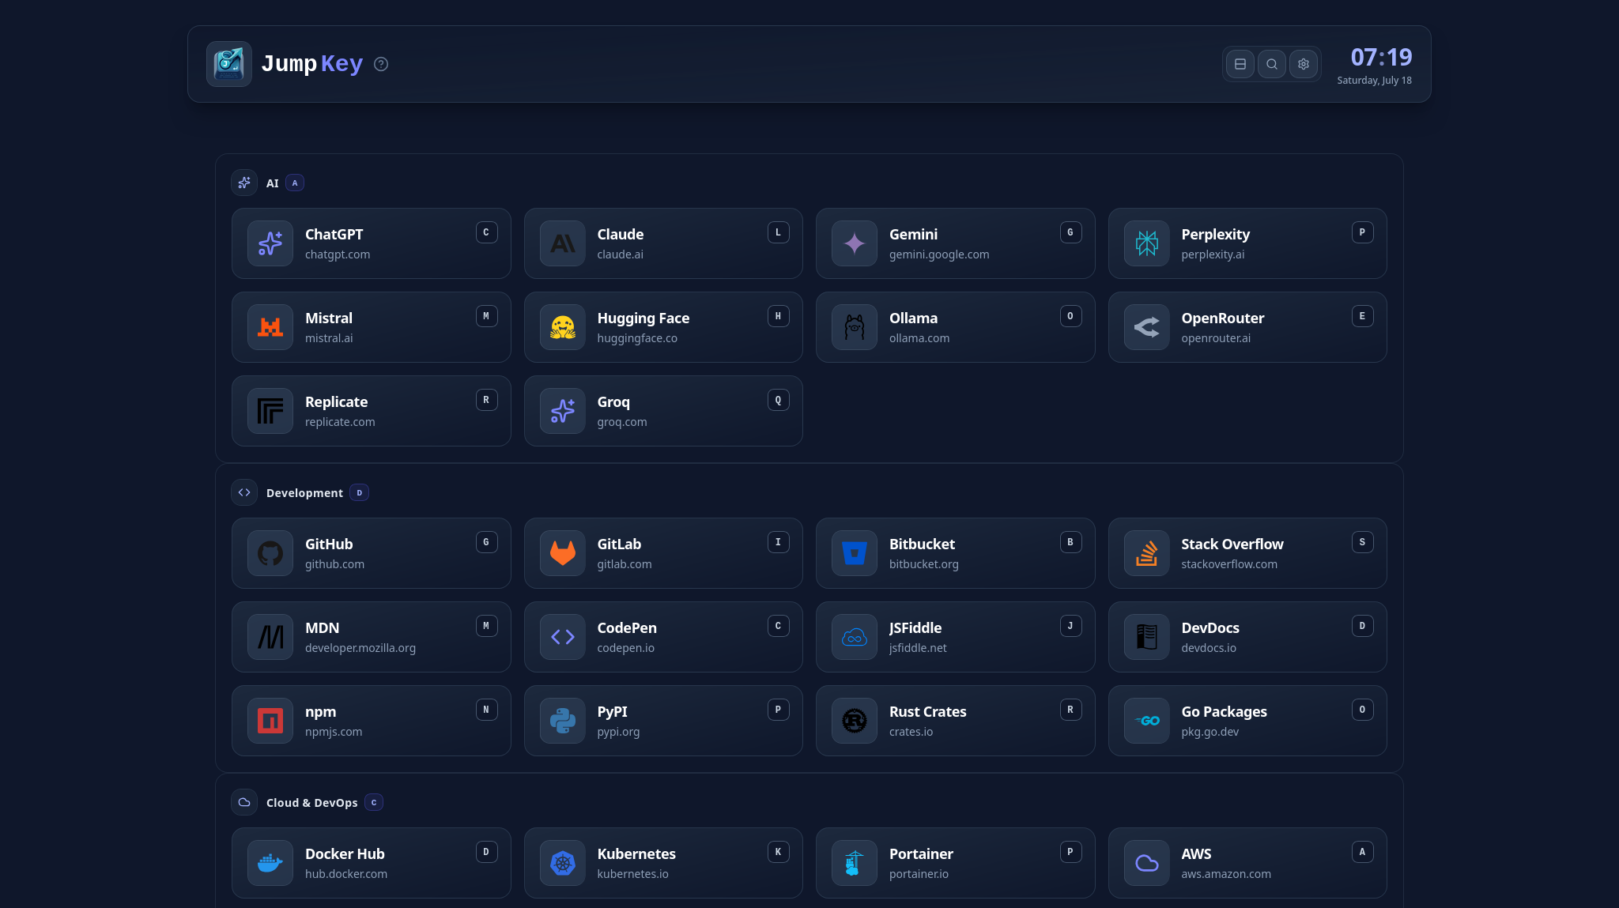Click the ChatGPT sparkle icon

270,243
